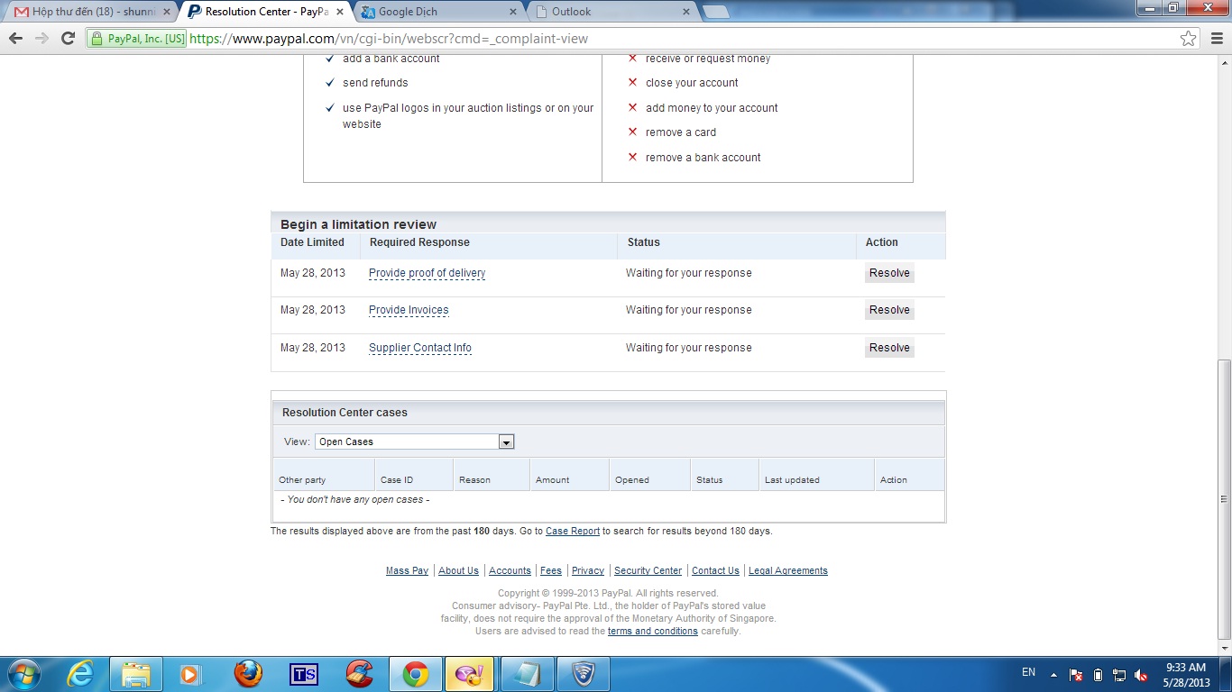This screenshot has height=692, width=1232.
Task: Switch to the Outlook tab
Action: coord(611,12)
